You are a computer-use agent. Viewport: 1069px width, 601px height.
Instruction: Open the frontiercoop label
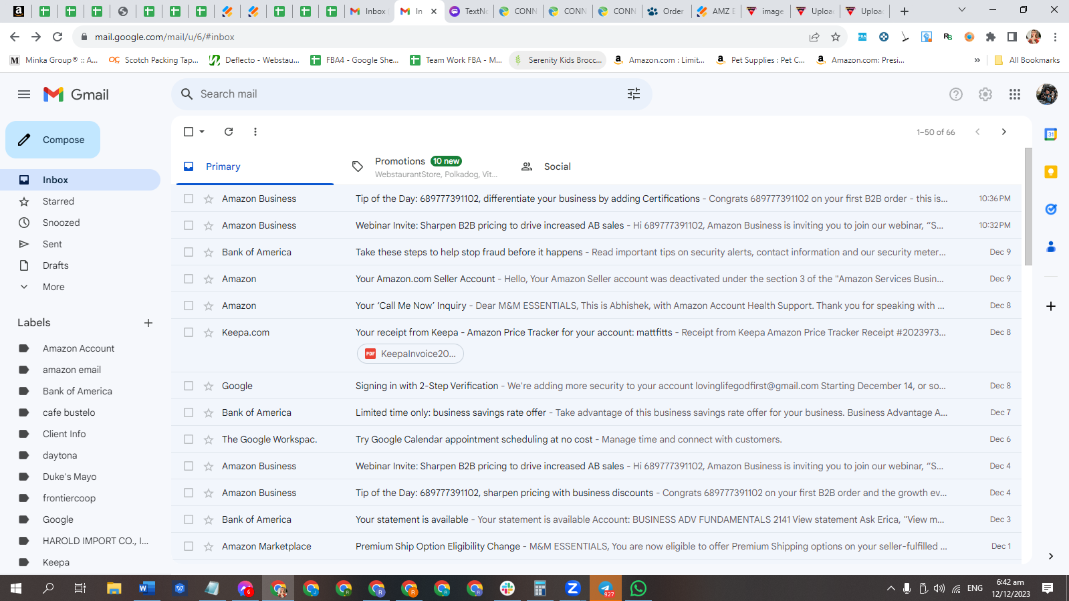[x=69, y=498]
